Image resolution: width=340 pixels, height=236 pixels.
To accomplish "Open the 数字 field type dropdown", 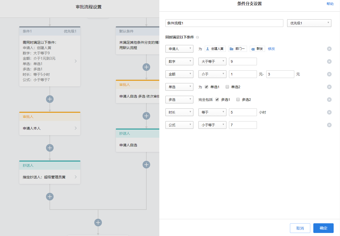I will pyautogui.click(x=179, y=61).
